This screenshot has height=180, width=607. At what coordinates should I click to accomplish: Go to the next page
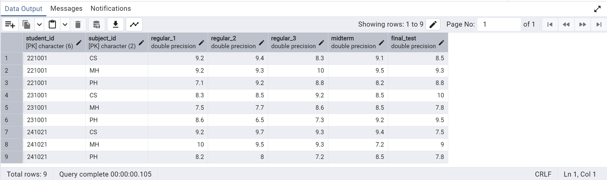tap(582, 24)
